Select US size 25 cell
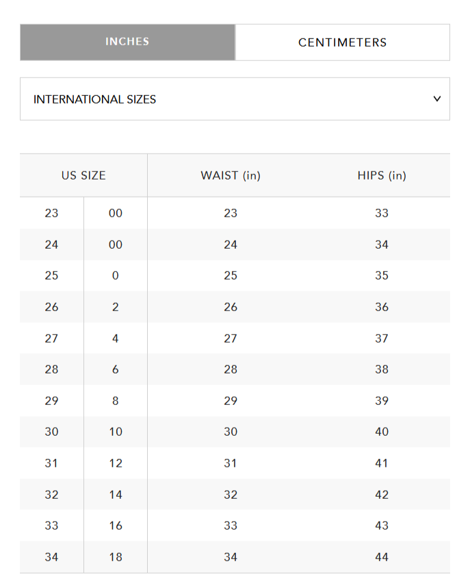 pyautogui.click(x=52, y=275)
